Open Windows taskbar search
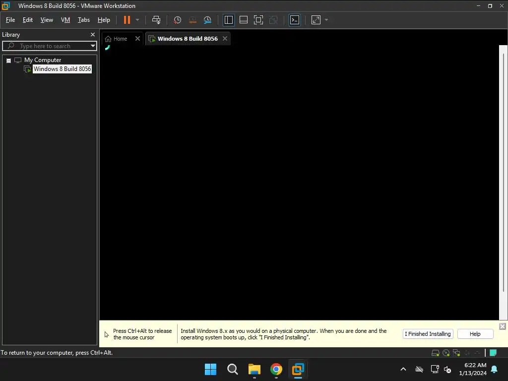 pos(232,369)
